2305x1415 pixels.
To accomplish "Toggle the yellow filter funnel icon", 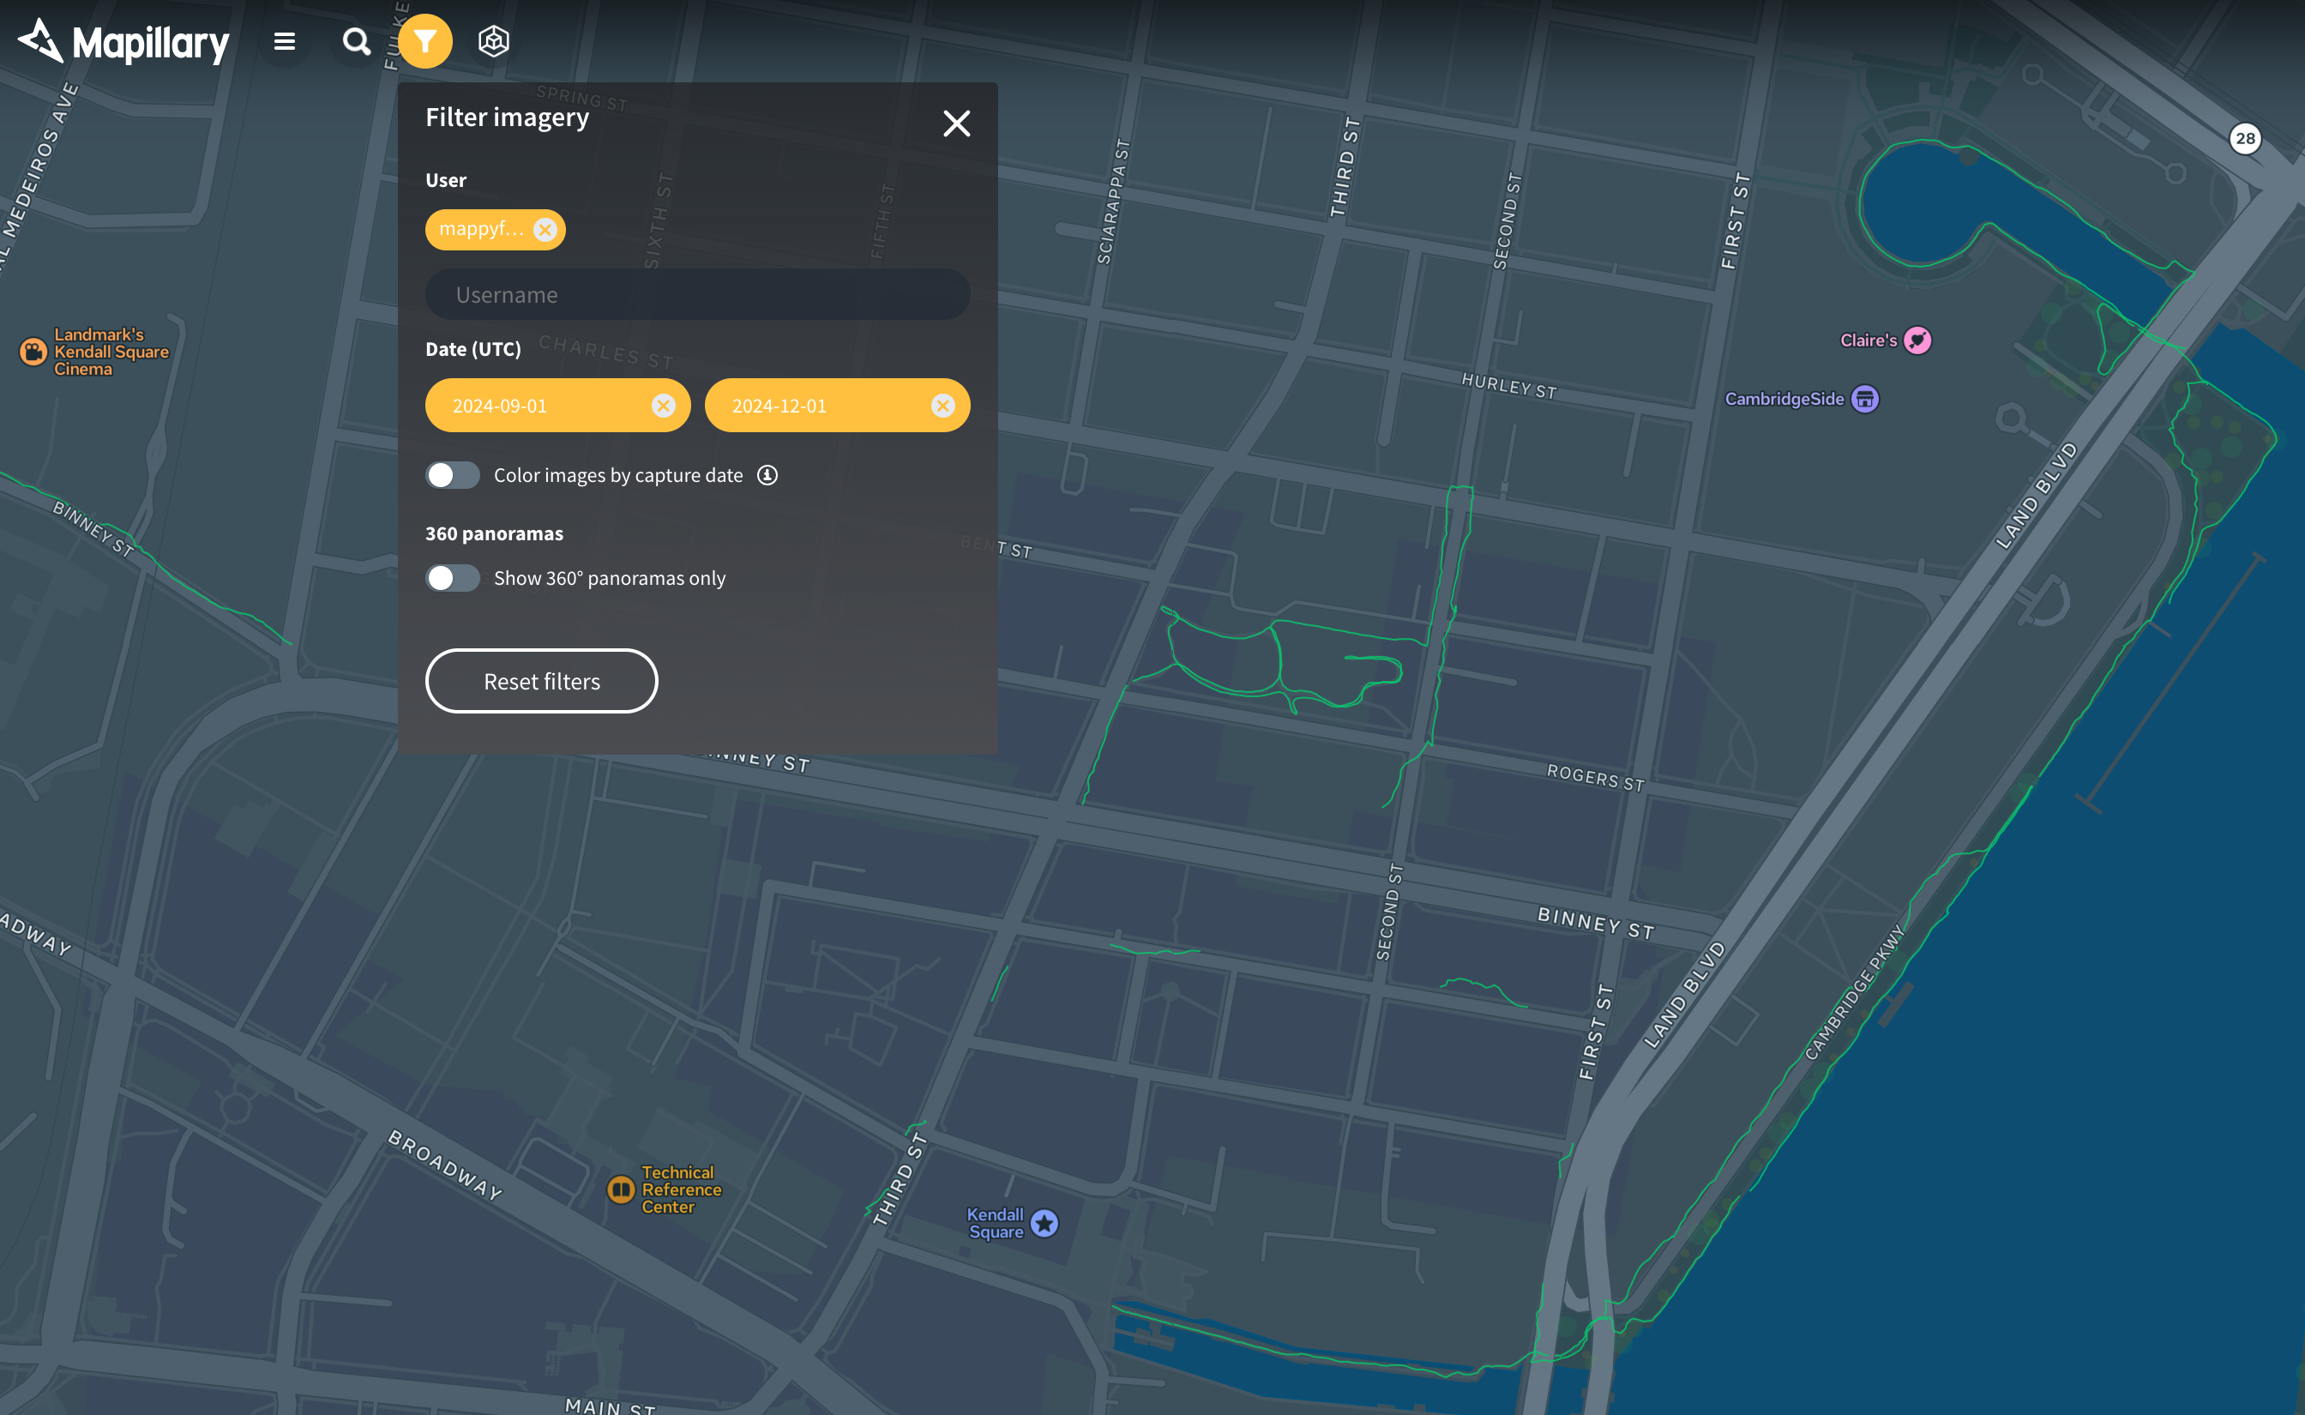I will (424, 41).
